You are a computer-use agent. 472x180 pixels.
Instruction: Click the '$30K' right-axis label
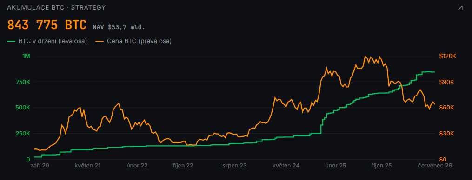point(446,134)
